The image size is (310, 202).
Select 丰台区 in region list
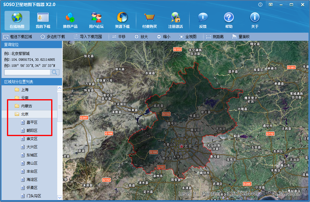(29, 171)
